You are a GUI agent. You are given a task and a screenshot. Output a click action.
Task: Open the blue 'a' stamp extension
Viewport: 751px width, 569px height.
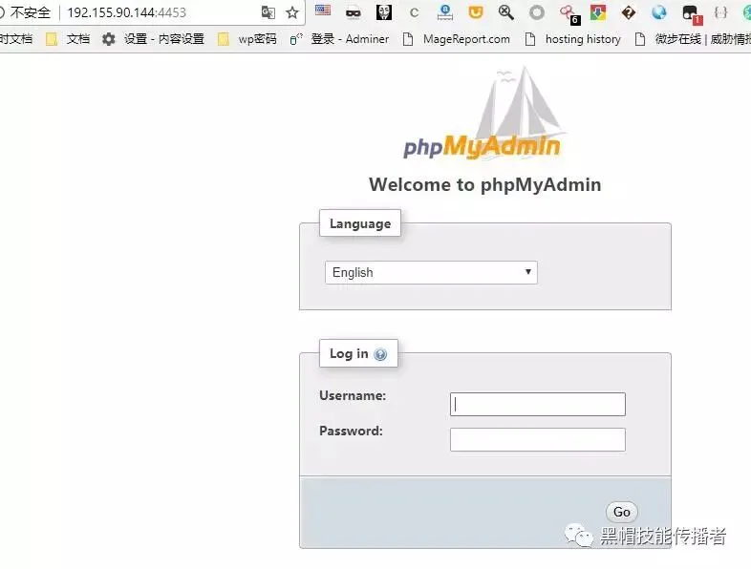pos(445,12)
